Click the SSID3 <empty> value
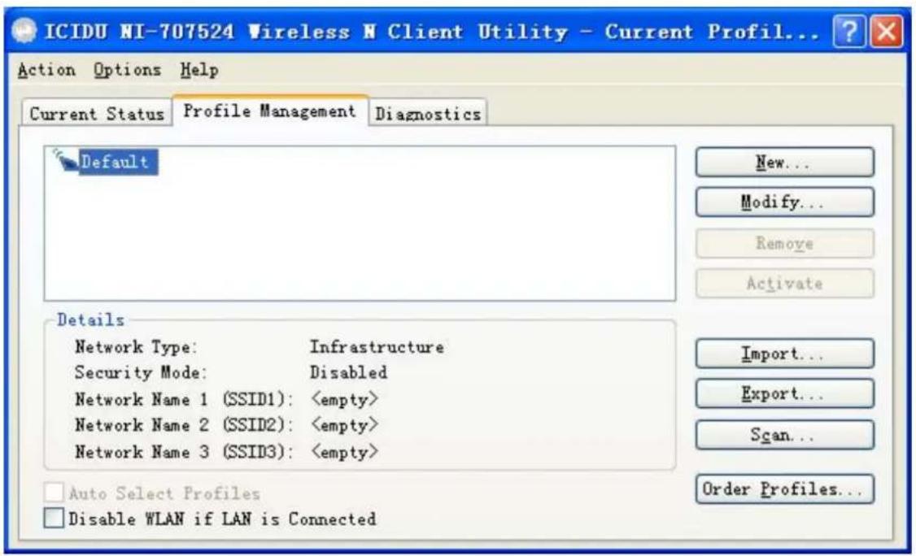916x556 pixels. [345, 451]
